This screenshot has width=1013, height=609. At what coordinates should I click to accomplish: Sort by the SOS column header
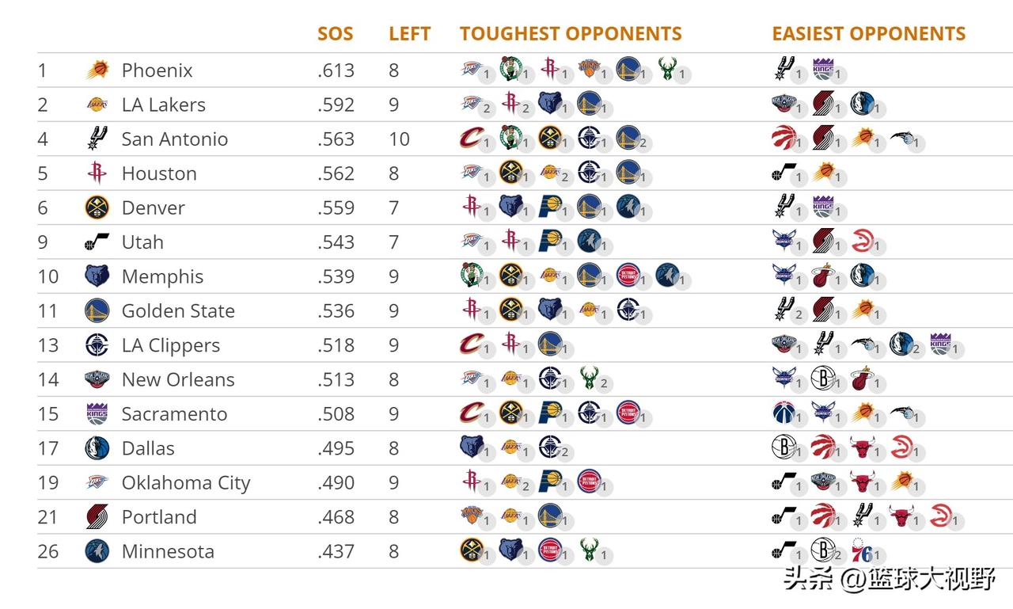pyautogui.click(x=336, y=34)
